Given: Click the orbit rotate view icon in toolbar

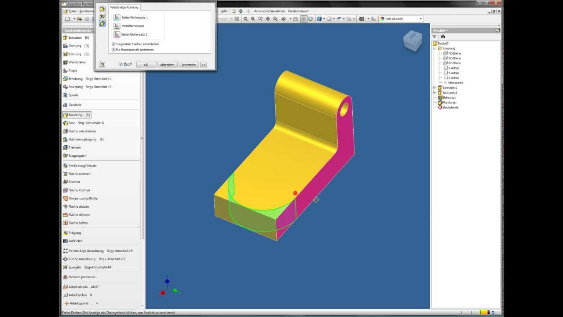Looking at the screenshot, I should [x=284, y=19].
